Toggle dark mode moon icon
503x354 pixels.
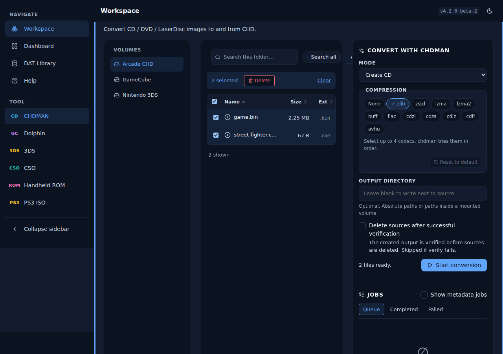(490, 11)
